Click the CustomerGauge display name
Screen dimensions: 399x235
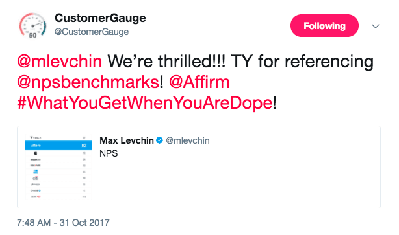click(x=100, y=18)
